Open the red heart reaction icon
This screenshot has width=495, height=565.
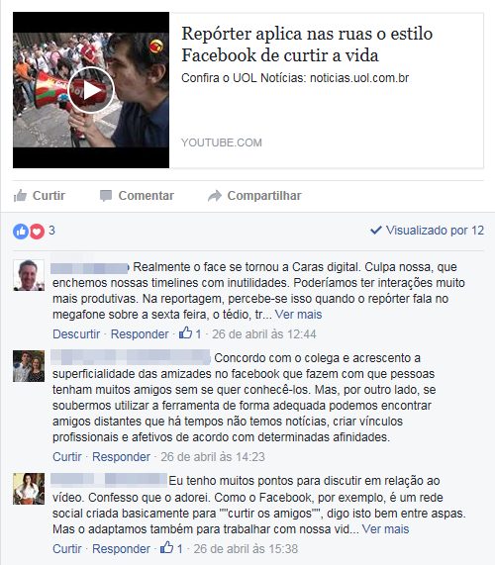click(37, 231)
